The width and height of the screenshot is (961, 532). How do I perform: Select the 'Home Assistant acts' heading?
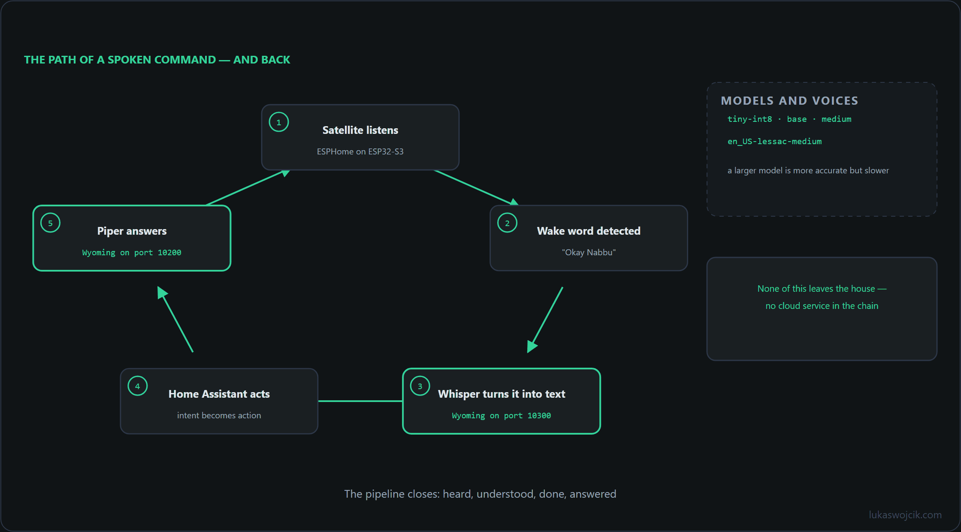(x=219, y=394)
